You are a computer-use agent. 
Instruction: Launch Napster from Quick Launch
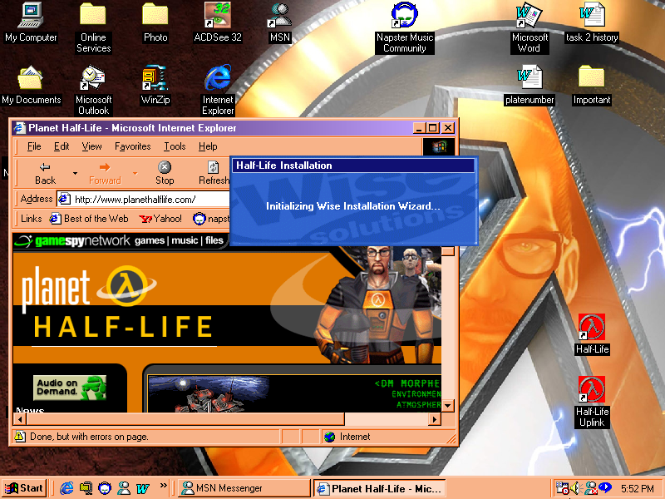point(105,488)
